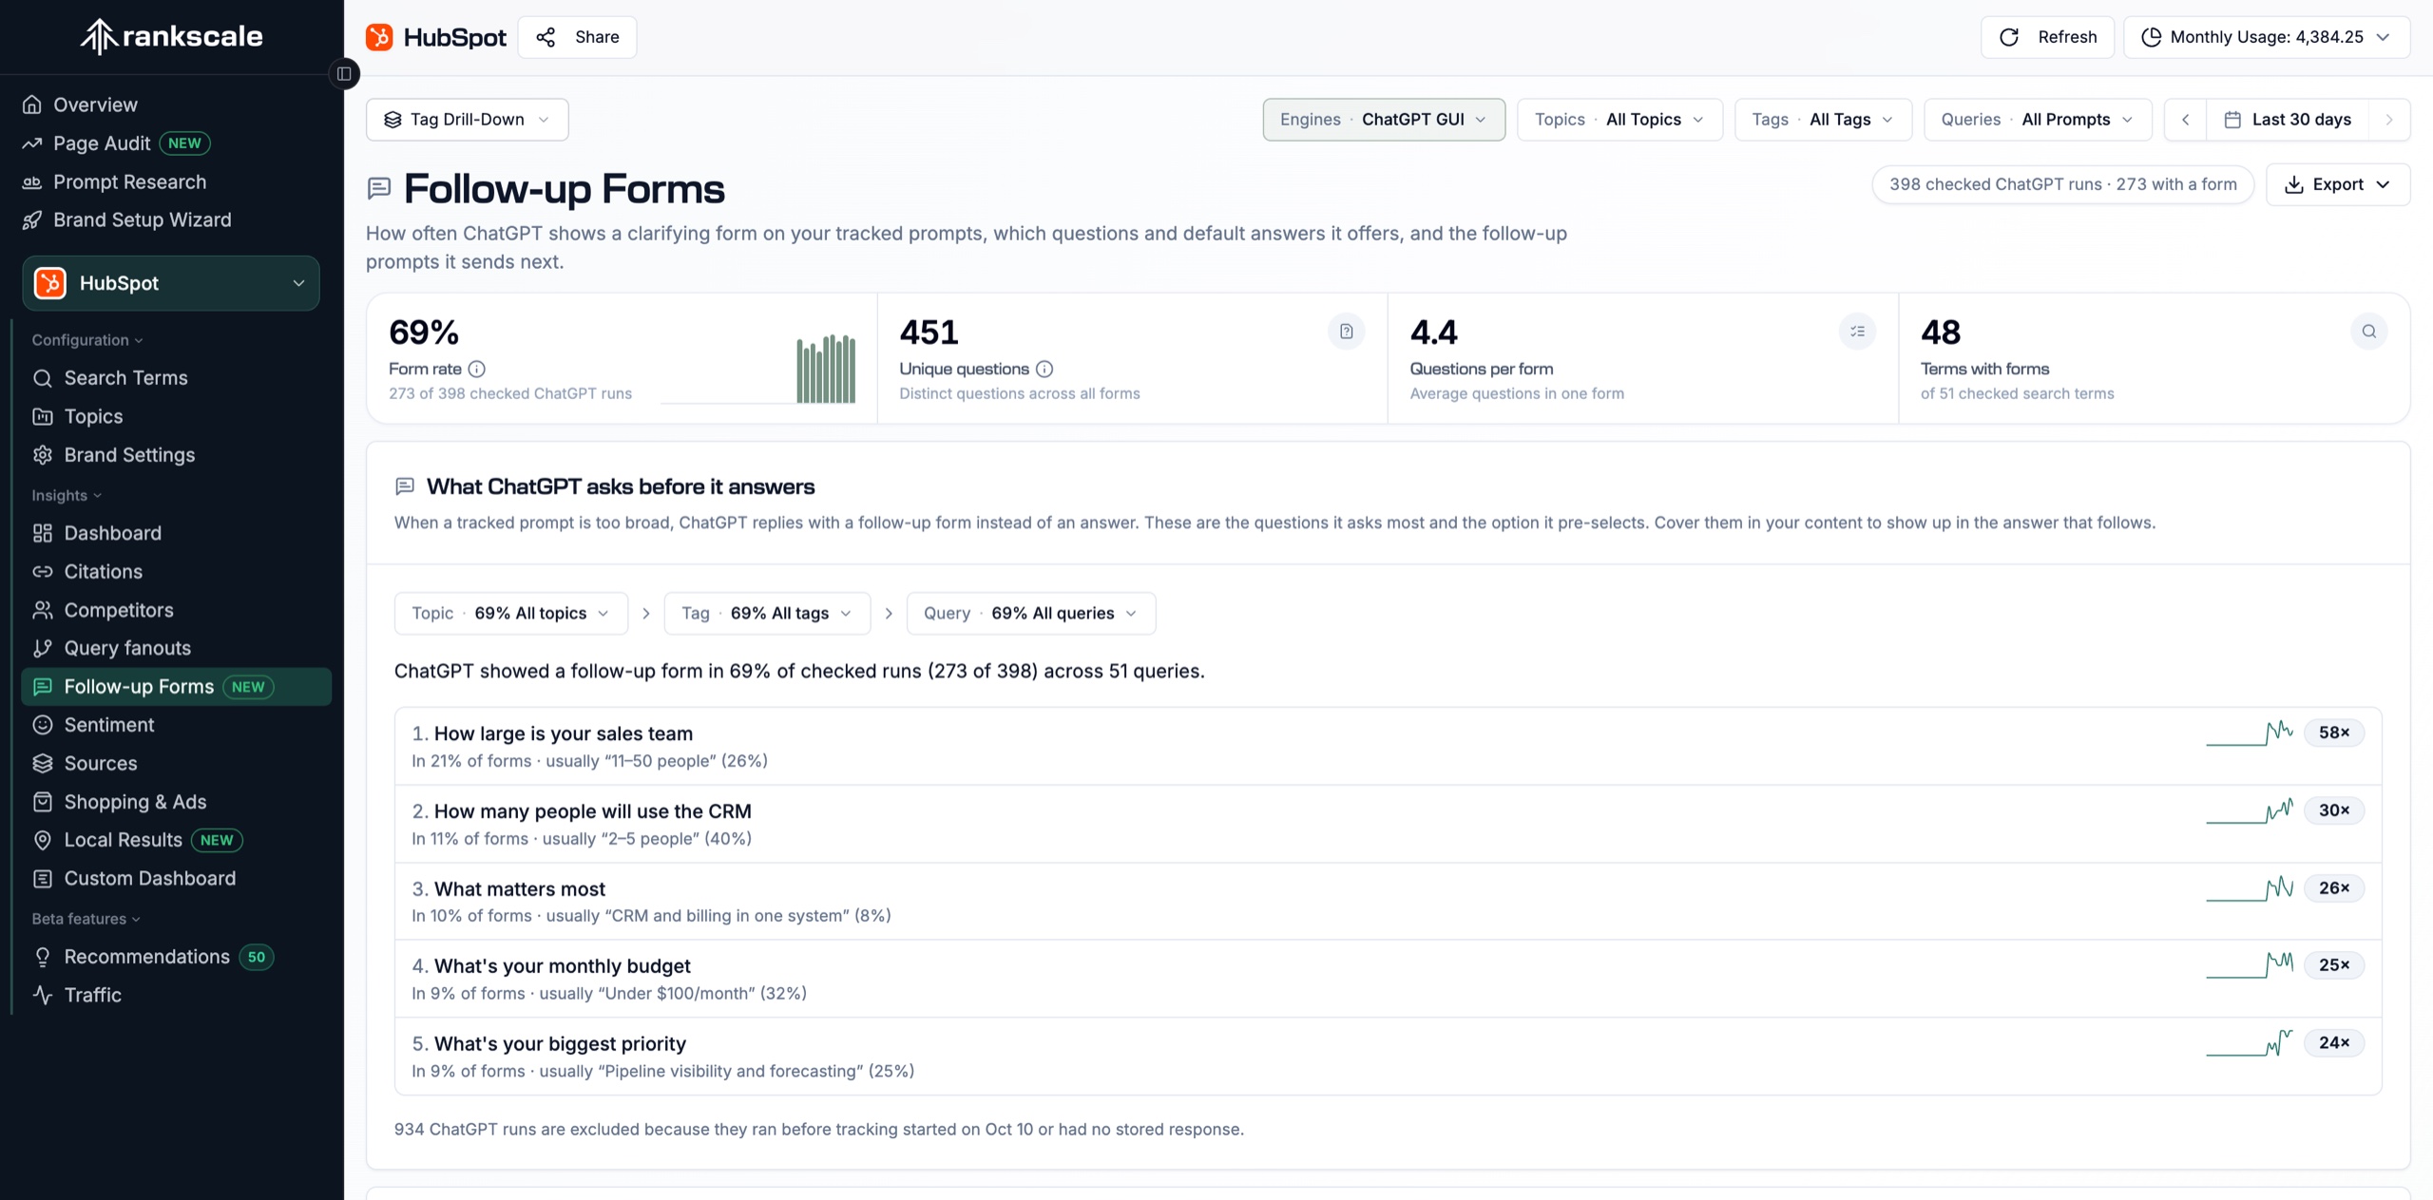The height and width of the screenshot is (1200, 2433).
Task: Open Brand Settings gear icon
Action: pos(43,455)
